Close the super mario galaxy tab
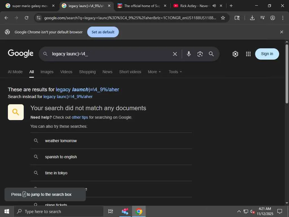 coord(53,6)
